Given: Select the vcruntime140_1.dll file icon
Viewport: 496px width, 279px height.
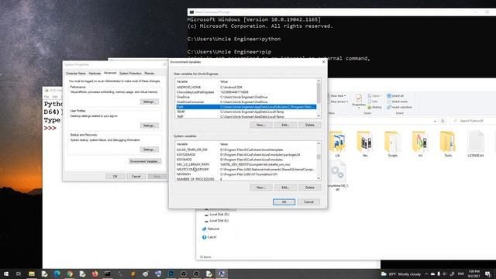Looking at the screenshot, I should click(337, 176).
